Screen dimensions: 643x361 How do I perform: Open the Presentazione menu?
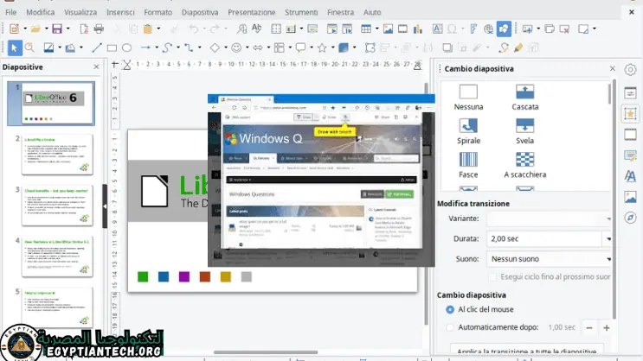[x=251, y=12]
